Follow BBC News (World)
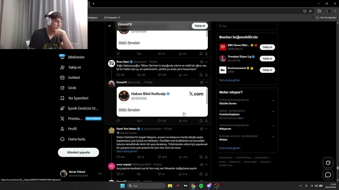The height and width of the screenshot is (190, 339). click(x=267, y=47)
